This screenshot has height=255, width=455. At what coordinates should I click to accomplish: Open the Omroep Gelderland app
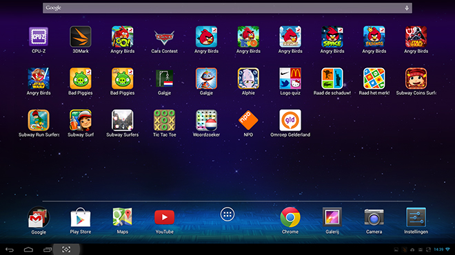click(290, 120)
